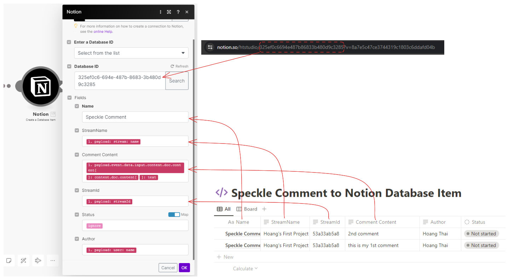
Task: Toggle the Name field checkbox
Action: click(77, 106)
